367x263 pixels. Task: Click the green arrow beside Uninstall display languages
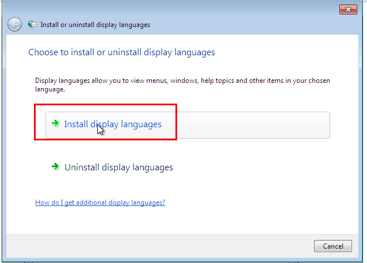55,166
